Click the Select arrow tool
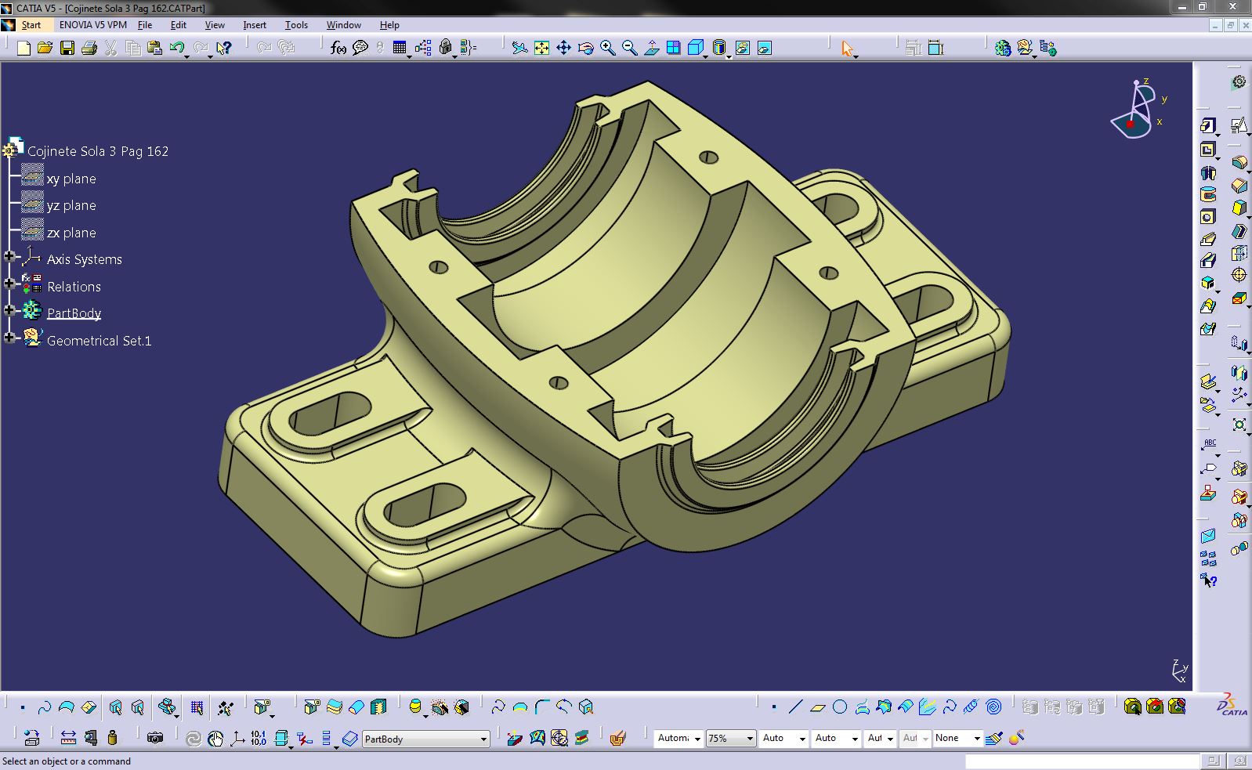 point(847,49)
